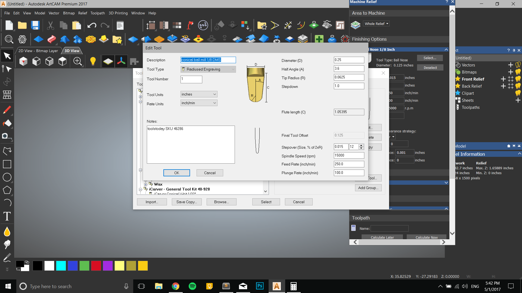The height and width of the screenshot is (293, 522).
Task: Click the Notes page icon in toolbar
Action: [120, 26]
